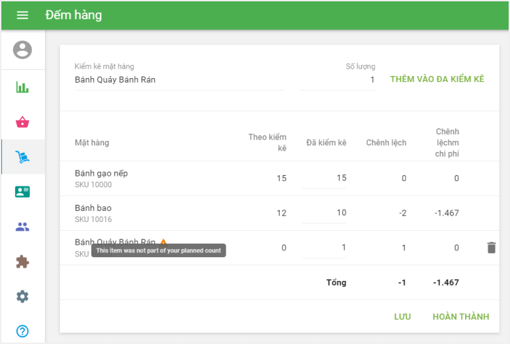Focus the Kiểm kê mặt hàng field
Image resolution: width=510 pixels, height=344 pixels.
(x=180, y=80)
